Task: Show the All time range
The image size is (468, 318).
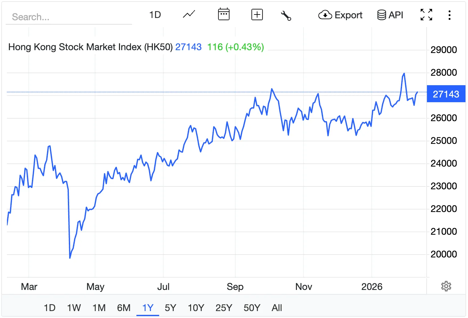Action: click(x=277, y=308)
